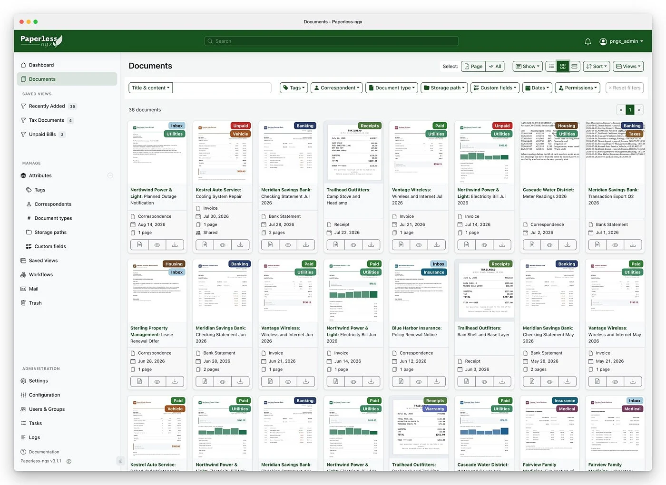Open Trash in the sidebar
The image size is (666, 485).
(67, 303)
